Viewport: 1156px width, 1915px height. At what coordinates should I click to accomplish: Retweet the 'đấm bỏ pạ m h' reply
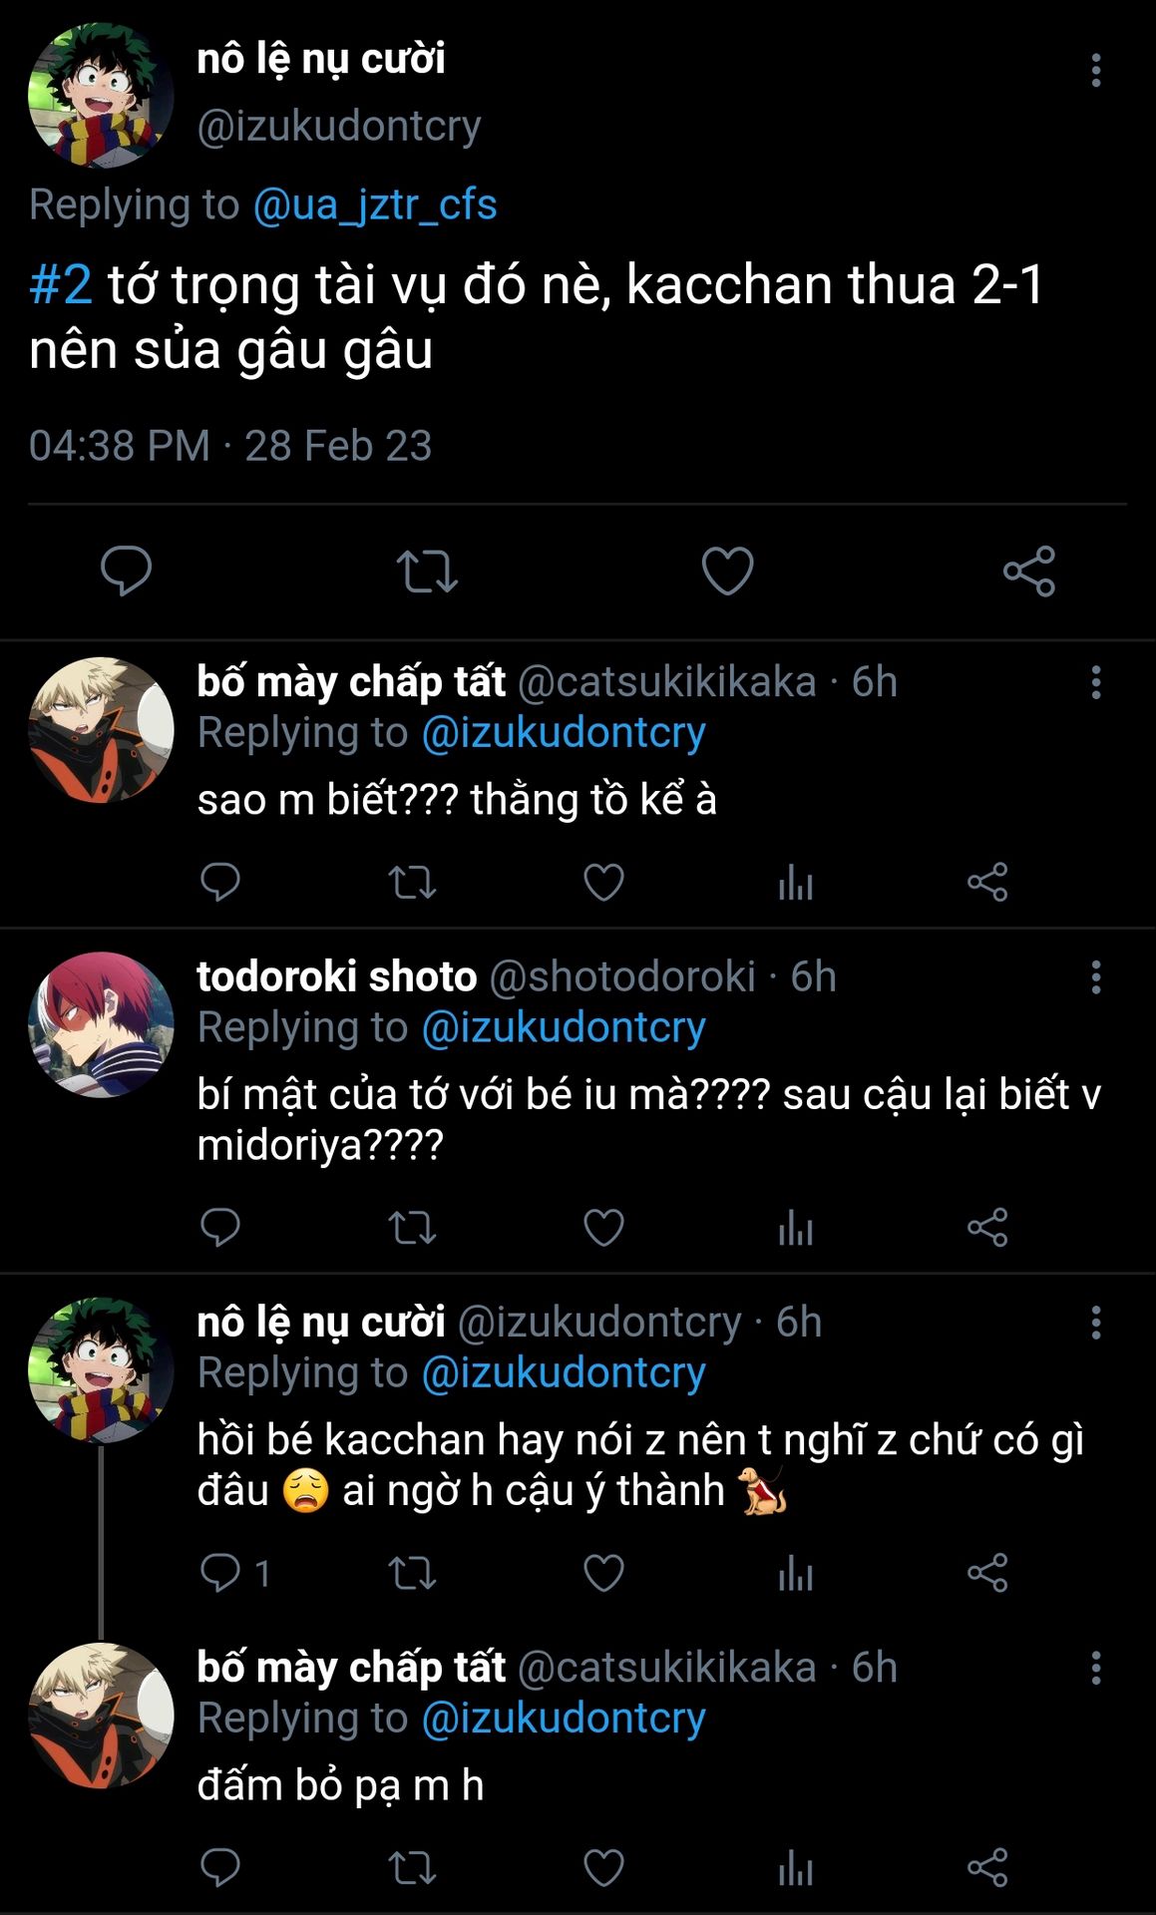point(412,1867)
